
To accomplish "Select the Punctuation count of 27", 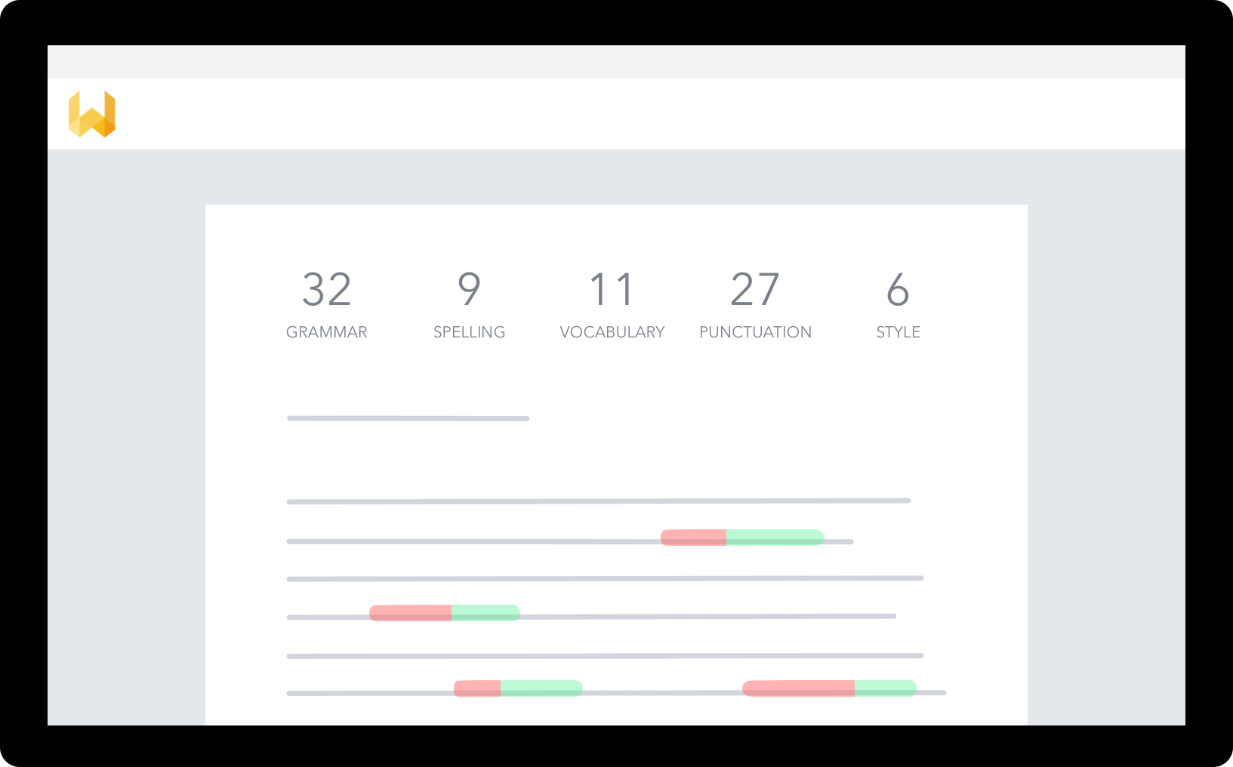I will pyautogui.click(x=755, y=289).
